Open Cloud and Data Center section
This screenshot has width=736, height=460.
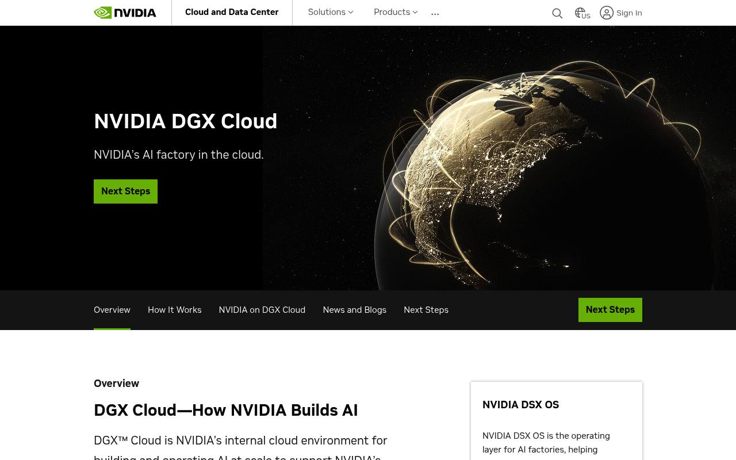pyautogui.click(x=232, y=12)
